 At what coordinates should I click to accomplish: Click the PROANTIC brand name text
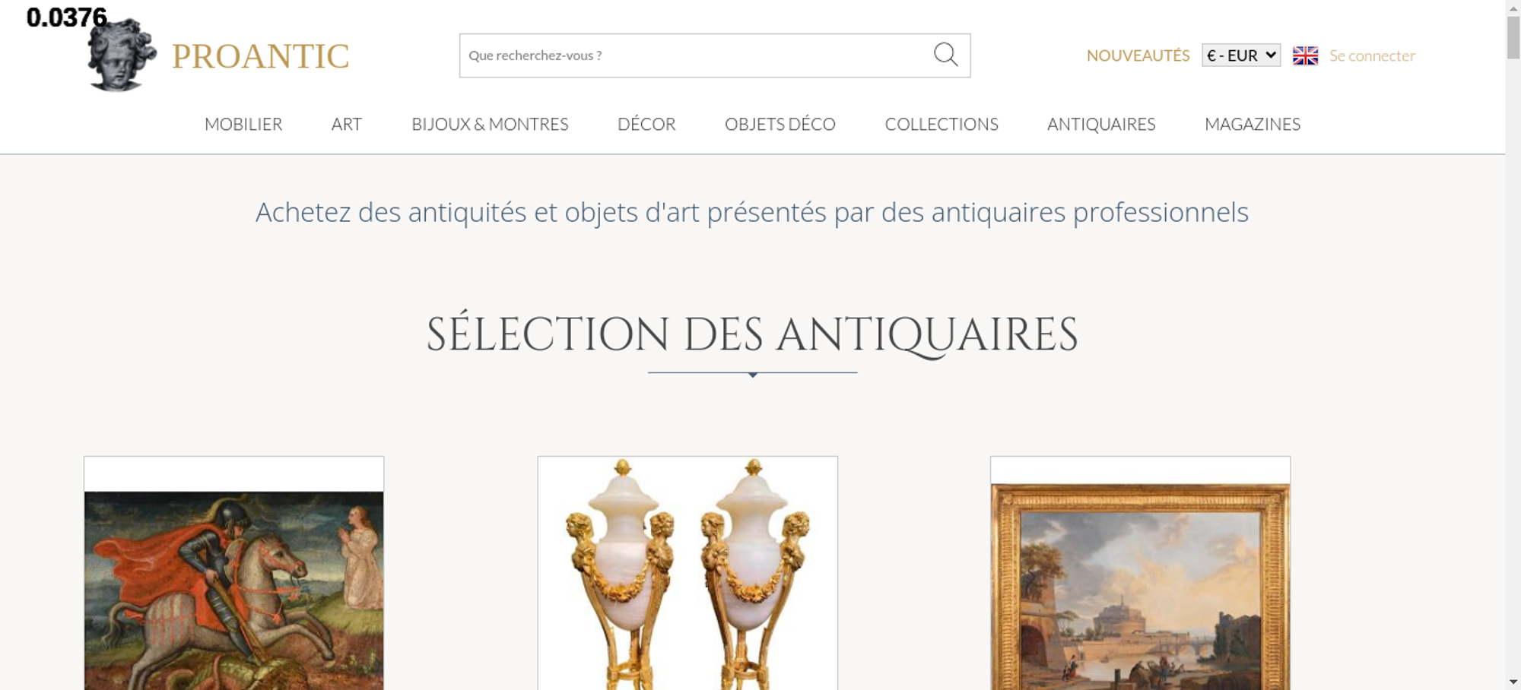[x=261, y=56]
